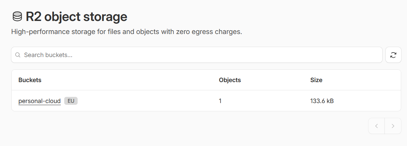Click the object count for personal-cloud
407x146 pixels.
pyautogui.click(x=221, y=101)
